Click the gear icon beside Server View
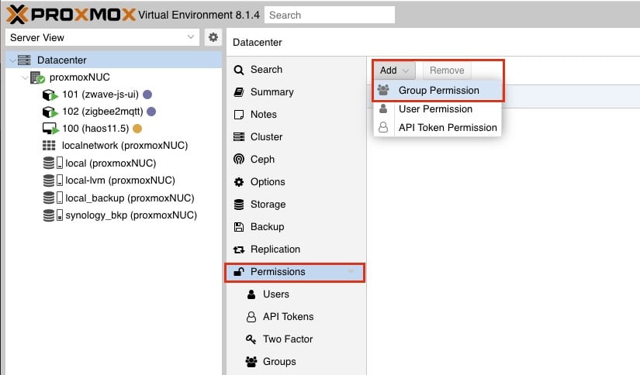640x375 pixels. click(213, 37)
